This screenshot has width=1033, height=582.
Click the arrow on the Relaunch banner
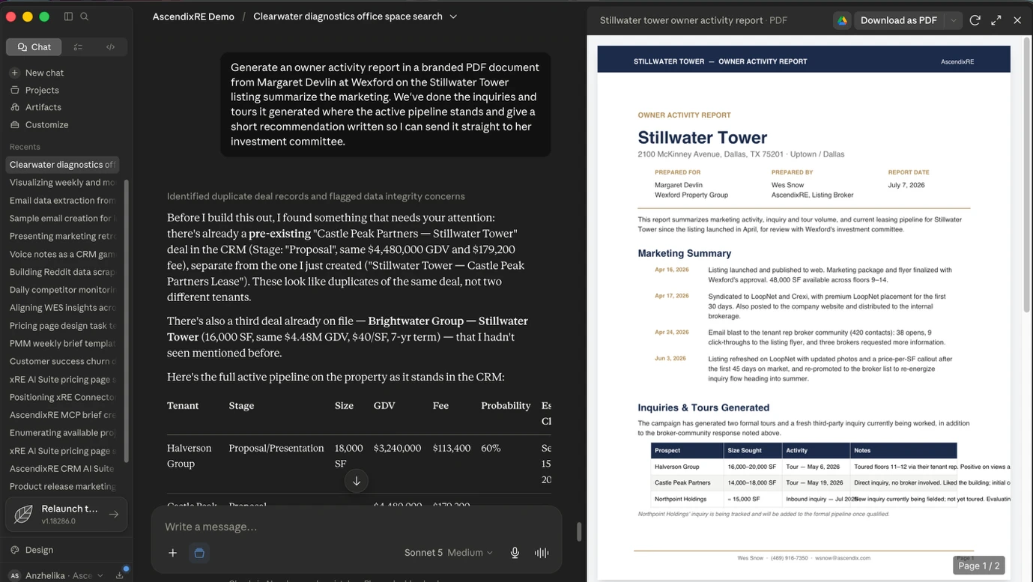coord(114,514)
